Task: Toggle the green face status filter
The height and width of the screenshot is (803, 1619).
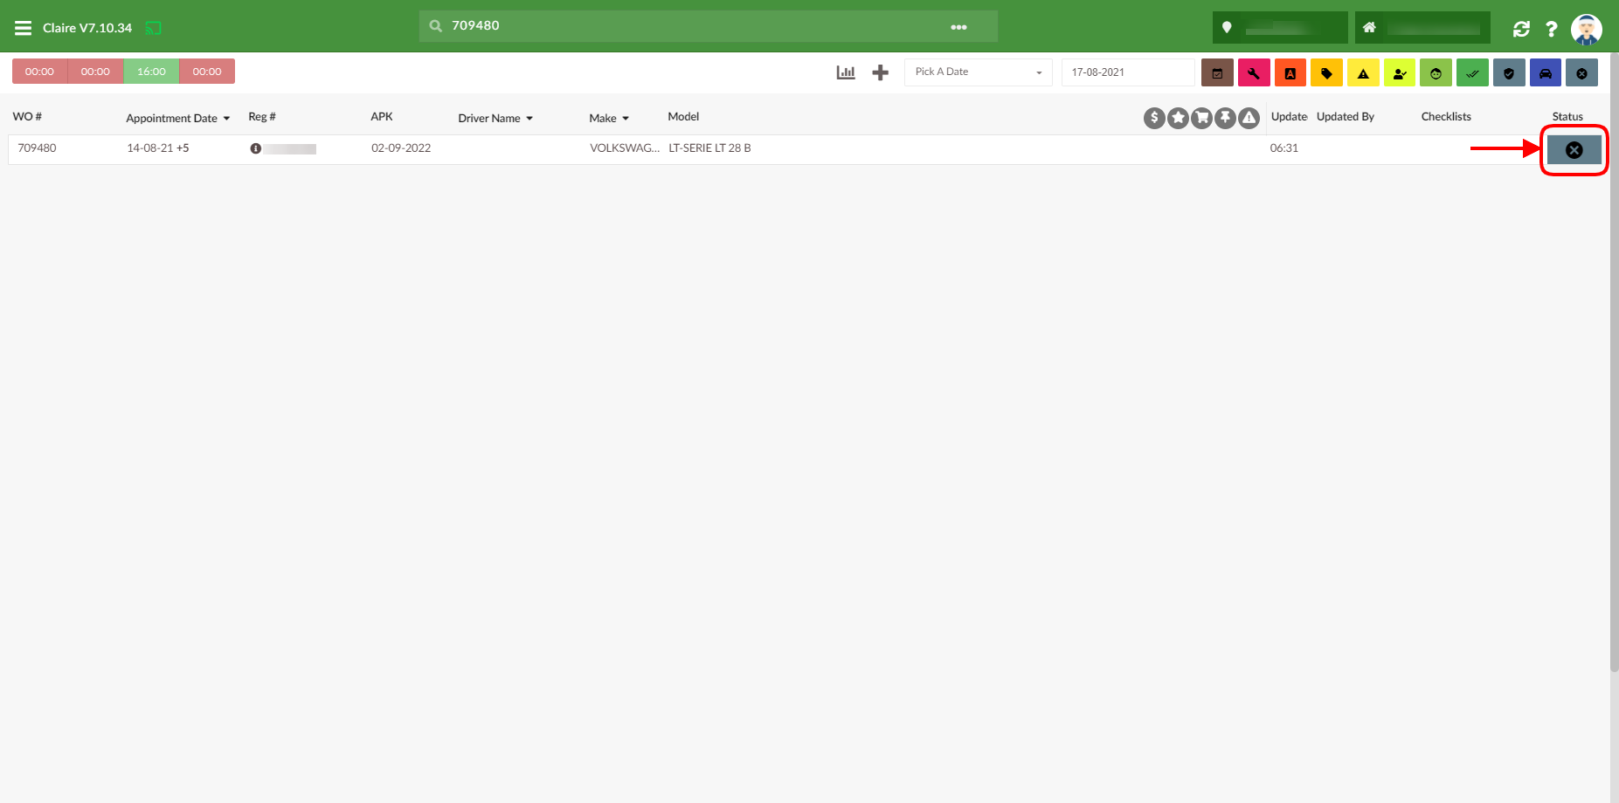Action: (1436, 72)
